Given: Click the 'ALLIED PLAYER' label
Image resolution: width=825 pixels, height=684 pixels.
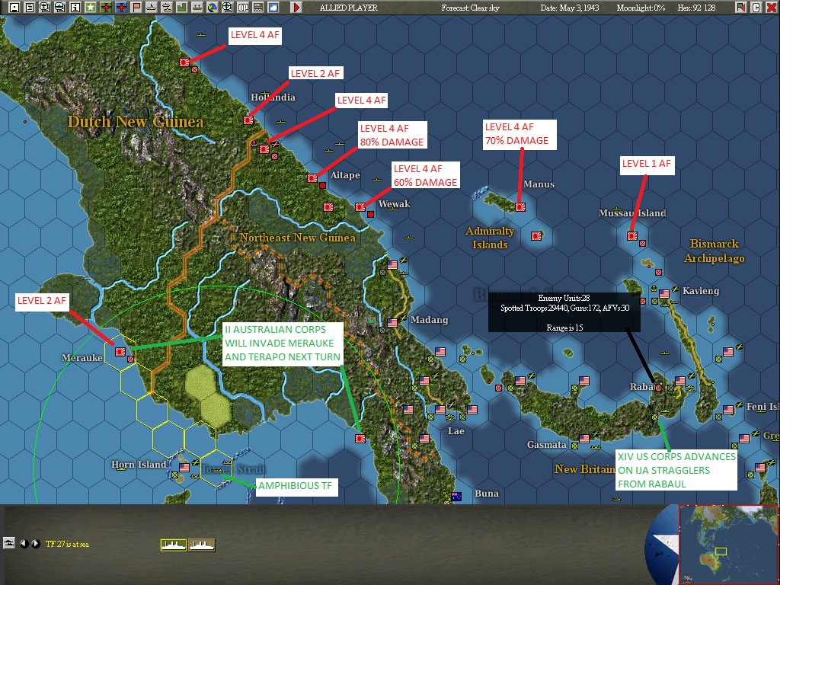Looking at the screenshot, I should [x=348, y=8].
